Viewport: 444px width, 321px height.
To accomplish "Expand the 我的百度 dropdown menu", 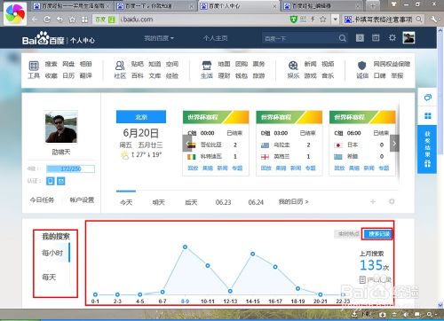I will [159, 38].
